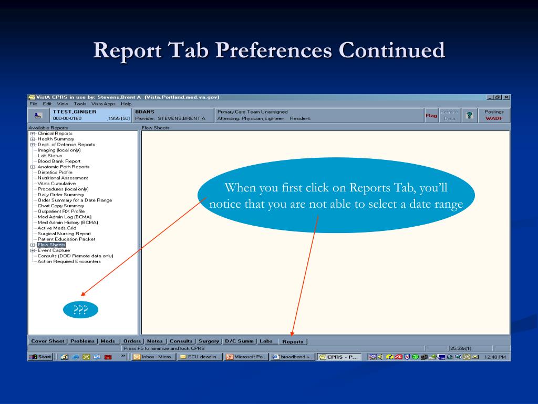
Task: Expand the Event Capture node
Action: point(33,250)
